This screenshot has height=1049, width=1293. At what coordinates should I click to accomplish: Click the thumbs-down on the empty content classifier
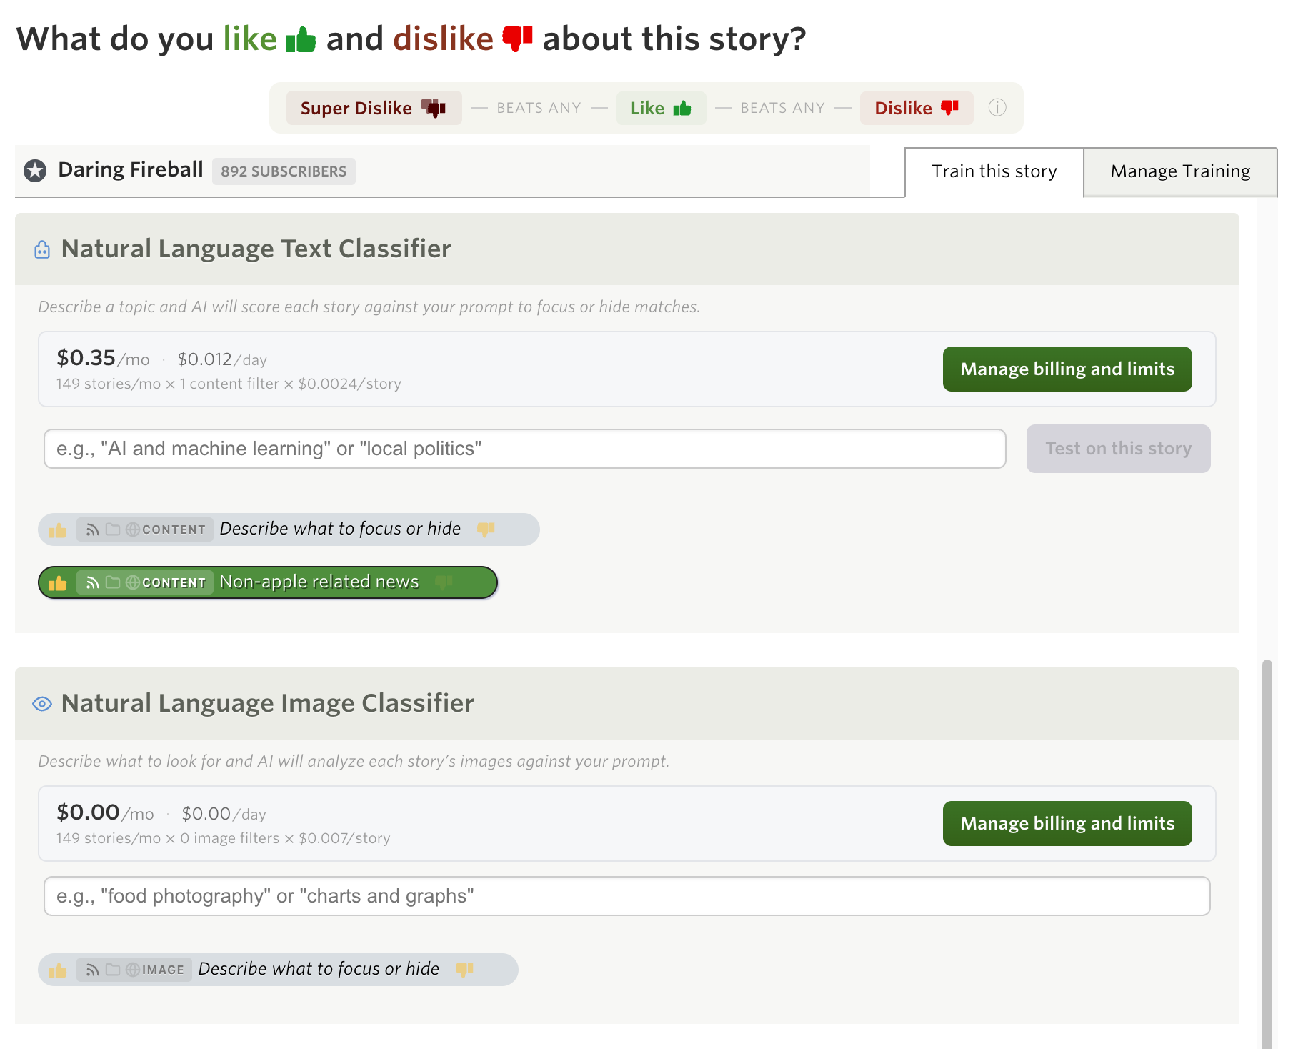486,530
